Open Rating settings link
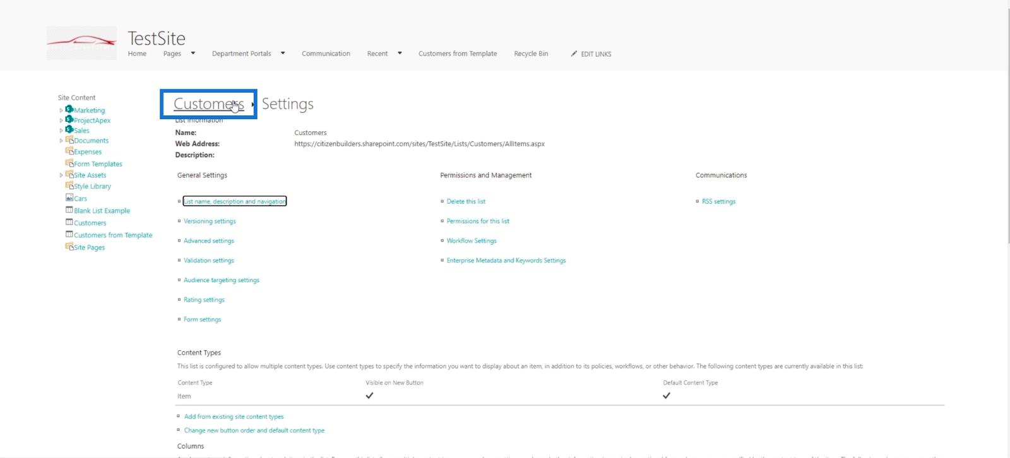Screen dimensions: 1010x458 click(204, 300)
